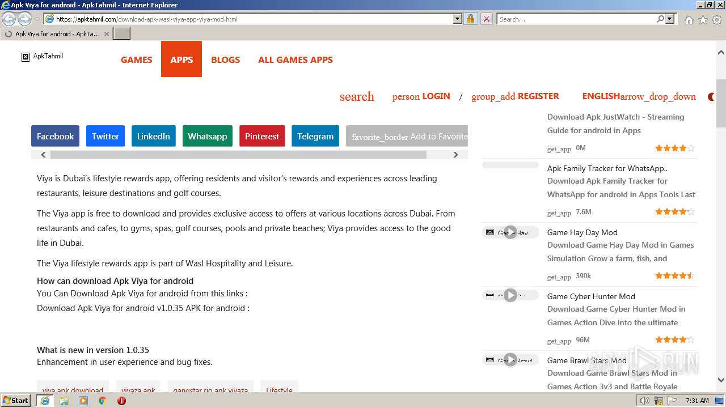Launch Chrome from the taskbar
Image resolution: width=726 pixels, height=408 pixels.
coord(102,401)
